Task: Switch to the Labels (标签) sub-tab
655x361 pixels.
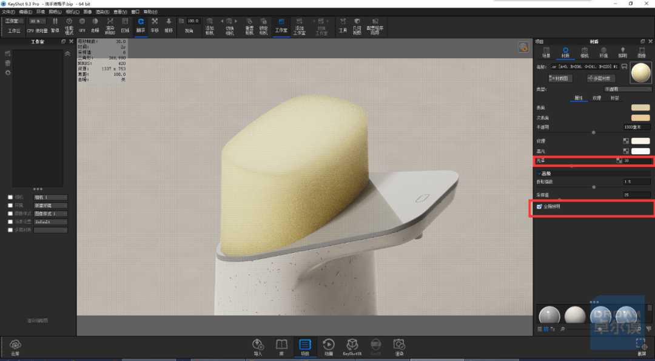Action: [x=615, y=98]
